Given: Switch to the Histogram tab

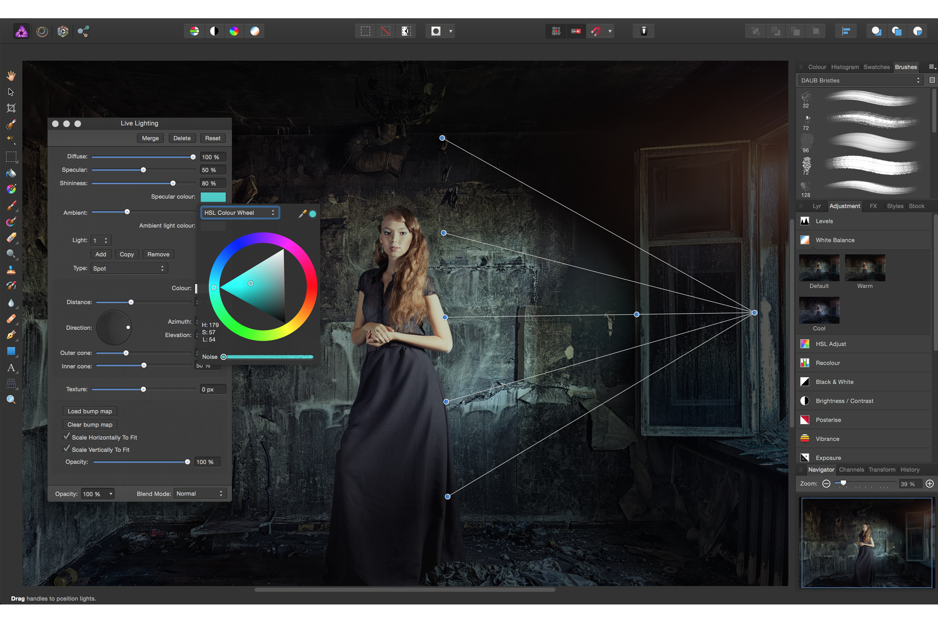Looking at the screenshot, I should tap(845, 67).
